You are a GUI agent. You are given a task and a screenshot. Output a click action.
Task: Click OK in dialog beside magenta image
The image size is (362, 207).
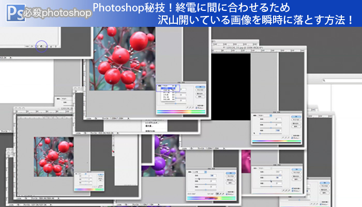point(297,169)
